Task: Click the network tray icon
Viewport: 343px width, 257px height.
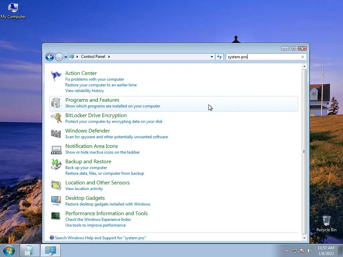Action: pos(295,251)
